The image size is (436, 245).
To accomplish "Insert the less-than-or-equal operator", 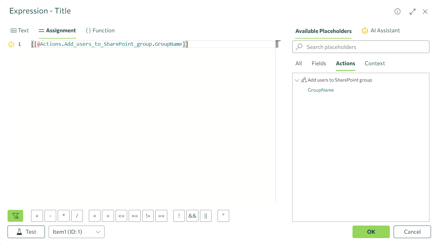I will [121, 216].
